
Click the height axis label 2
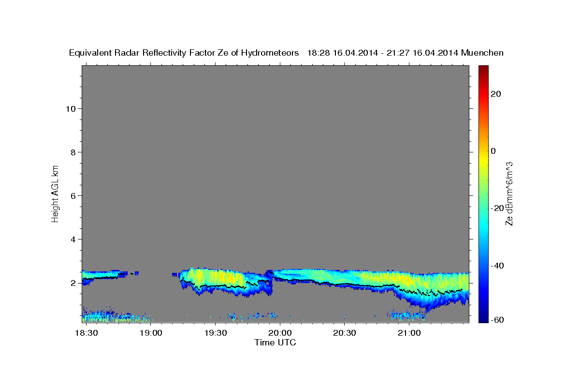pos(74,283)
